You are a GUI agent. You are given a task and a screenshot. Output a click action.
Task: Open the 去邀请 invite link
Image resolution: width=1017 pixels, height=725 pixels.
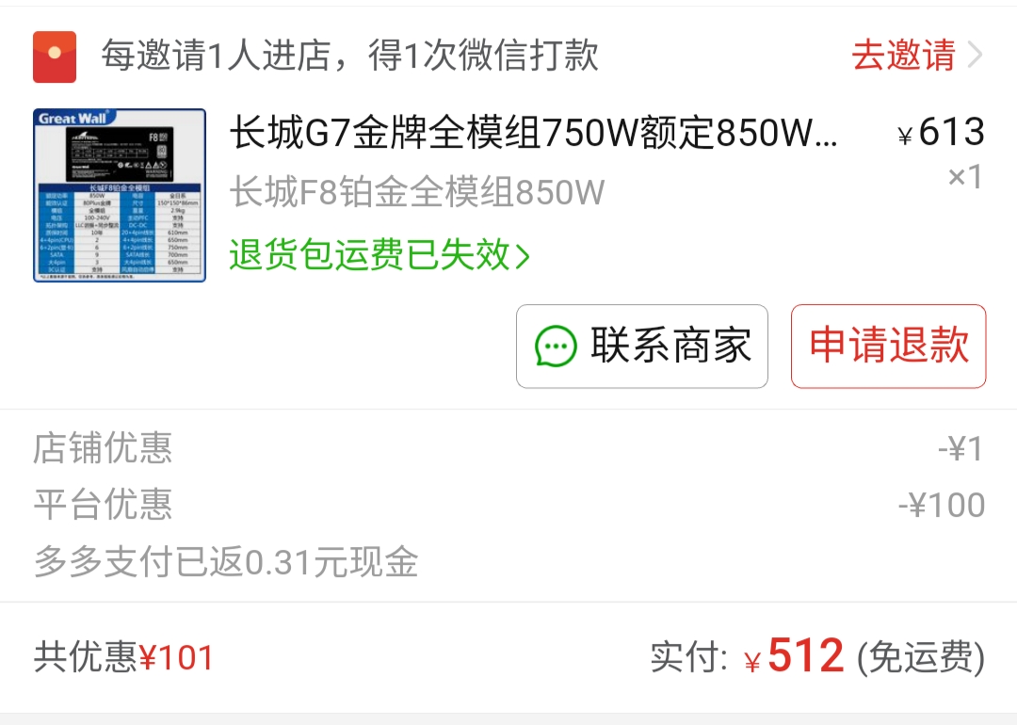(903, 55)
